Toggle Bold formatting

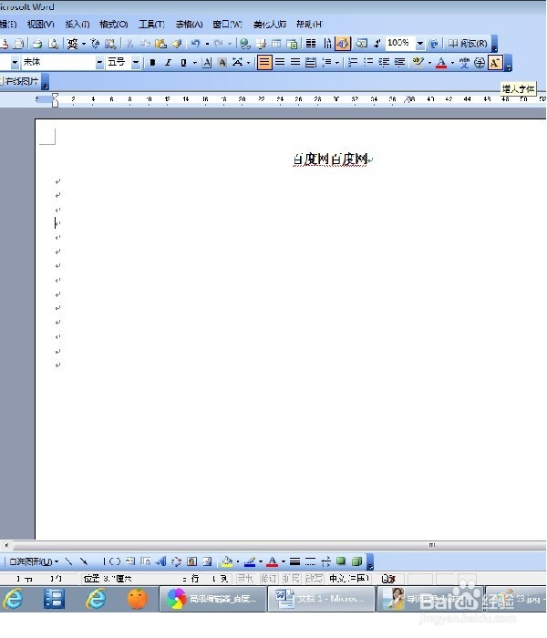[152, 62]
